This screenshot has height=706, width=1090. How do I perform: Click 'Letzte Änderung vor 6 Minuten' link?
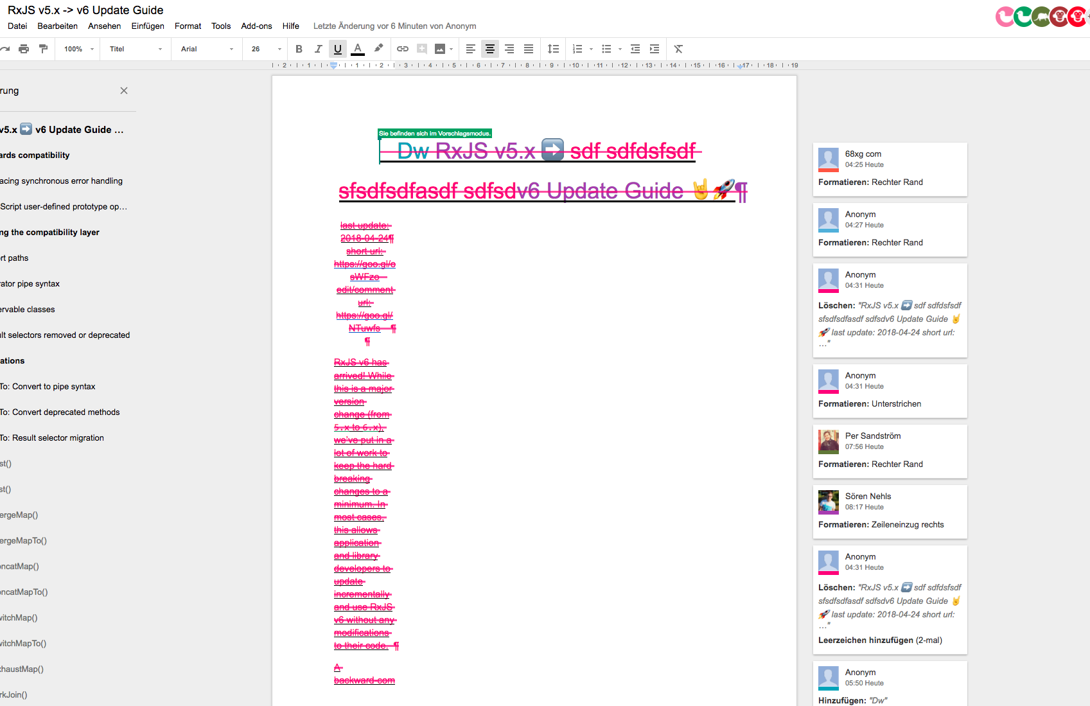395,26
